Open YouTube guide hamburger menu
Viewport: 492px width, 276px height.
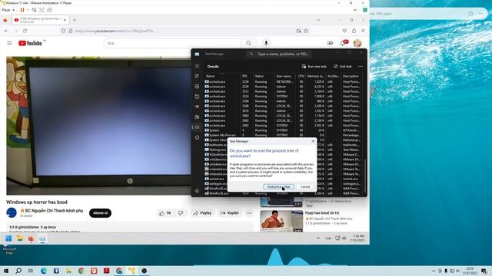click(9, 43)
